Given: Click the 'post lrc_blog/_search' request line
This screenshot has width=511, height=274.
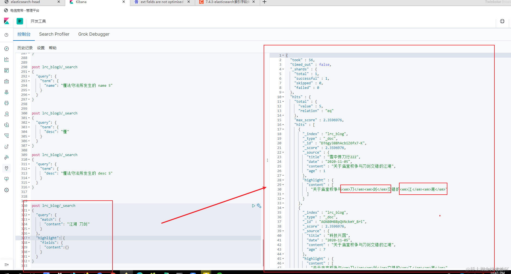Looking at the screenshot, I should [x=54, y=206].
